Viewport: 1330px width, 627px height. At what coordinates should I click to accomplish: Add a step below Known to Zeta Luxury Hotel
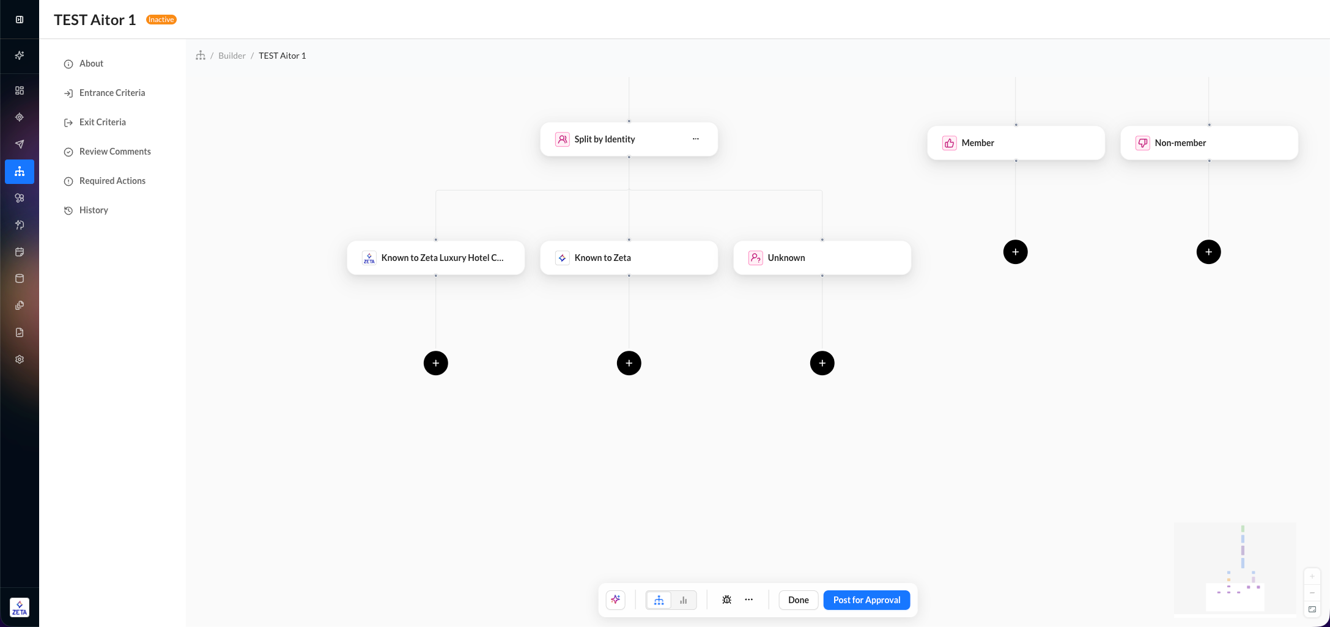point(436,363)
